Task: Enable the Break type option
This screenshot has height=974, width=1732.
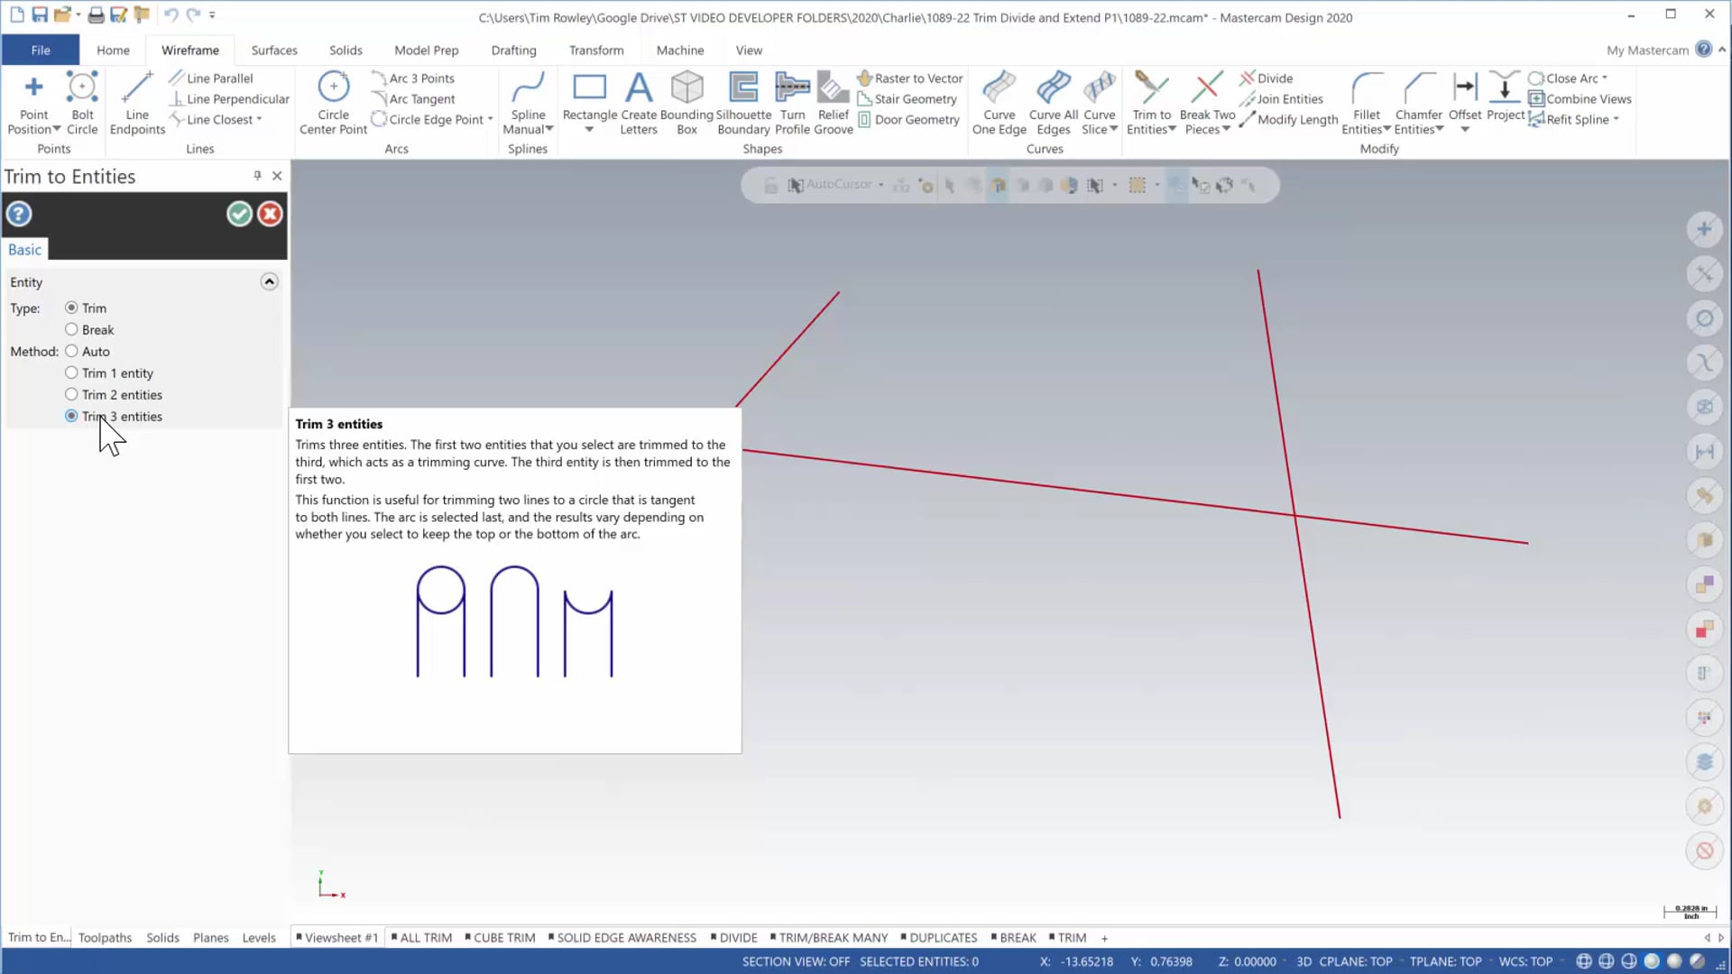Action: [x=70, y=329]
